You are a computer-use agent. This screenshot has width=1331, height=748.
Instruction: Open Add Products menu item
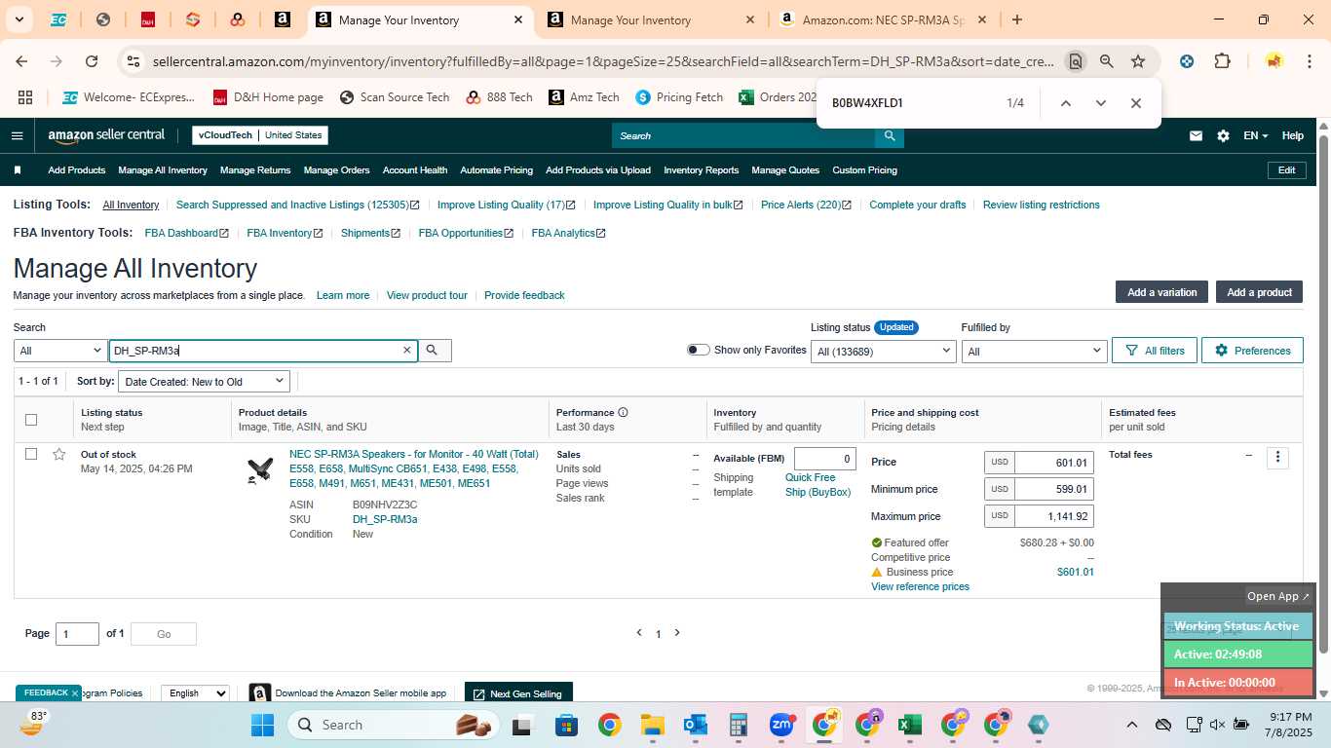(x=77, y=170)
